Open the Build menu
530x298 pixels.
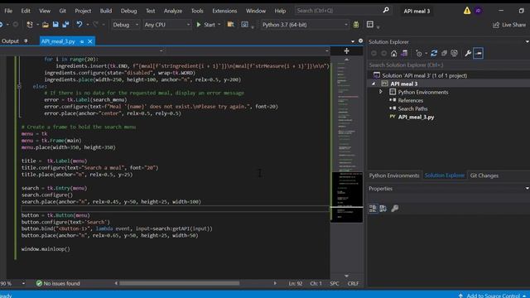click(x=106, y=11)
